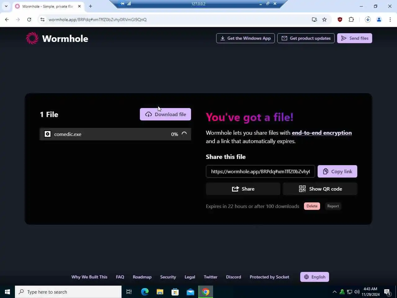
Task: Reload the page
Action: 29,20
